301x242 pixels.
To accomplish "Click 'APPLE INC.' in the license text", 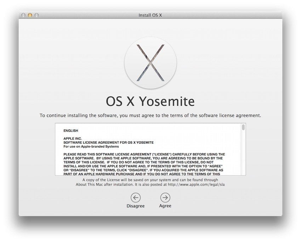I will pos(73,138).
